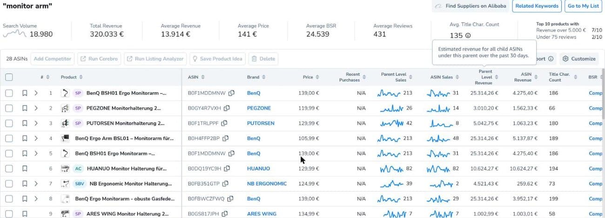This screenshot has width=605, height=218.
Task: Open the NB ERGONOMIC brand link
Action: point(267,184)
